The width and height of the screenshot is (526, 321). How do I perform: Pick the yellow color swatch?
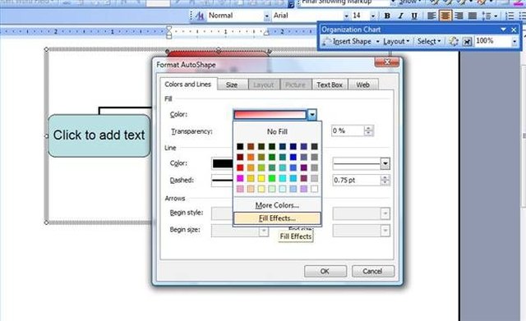point(261,178)
